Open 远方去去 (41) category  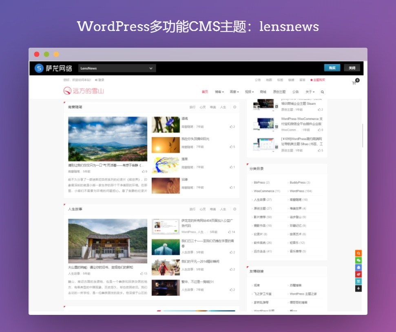coord(262,251)
